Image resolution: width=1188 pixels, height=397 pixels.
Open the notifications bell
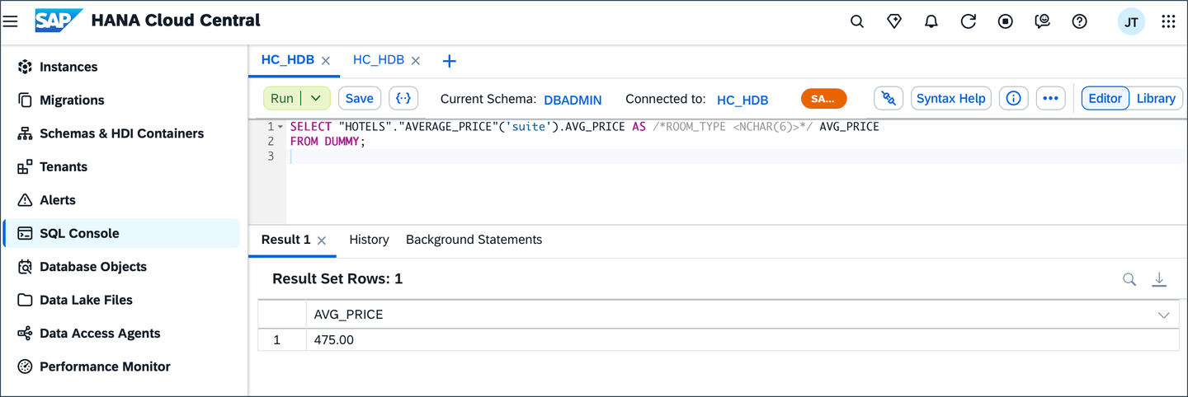pyautogui.click(x=931, y=22)
